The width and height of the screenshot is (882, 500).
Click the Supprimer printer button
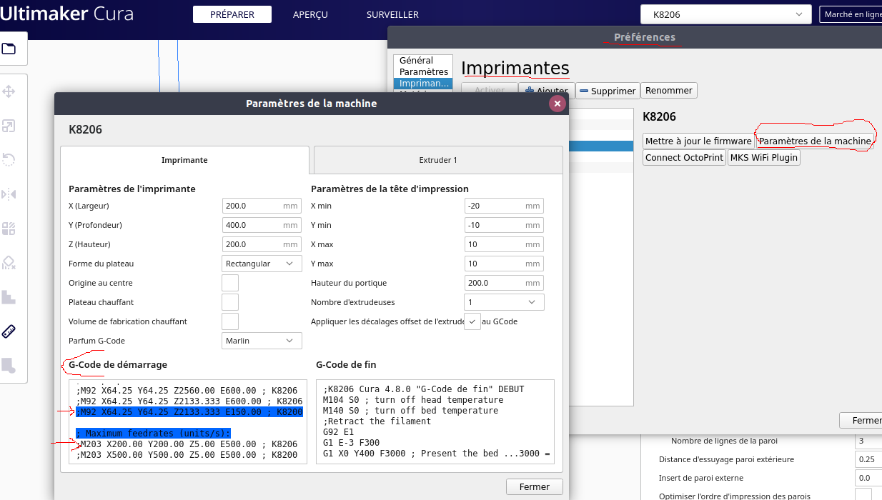[x=608, y=91]
